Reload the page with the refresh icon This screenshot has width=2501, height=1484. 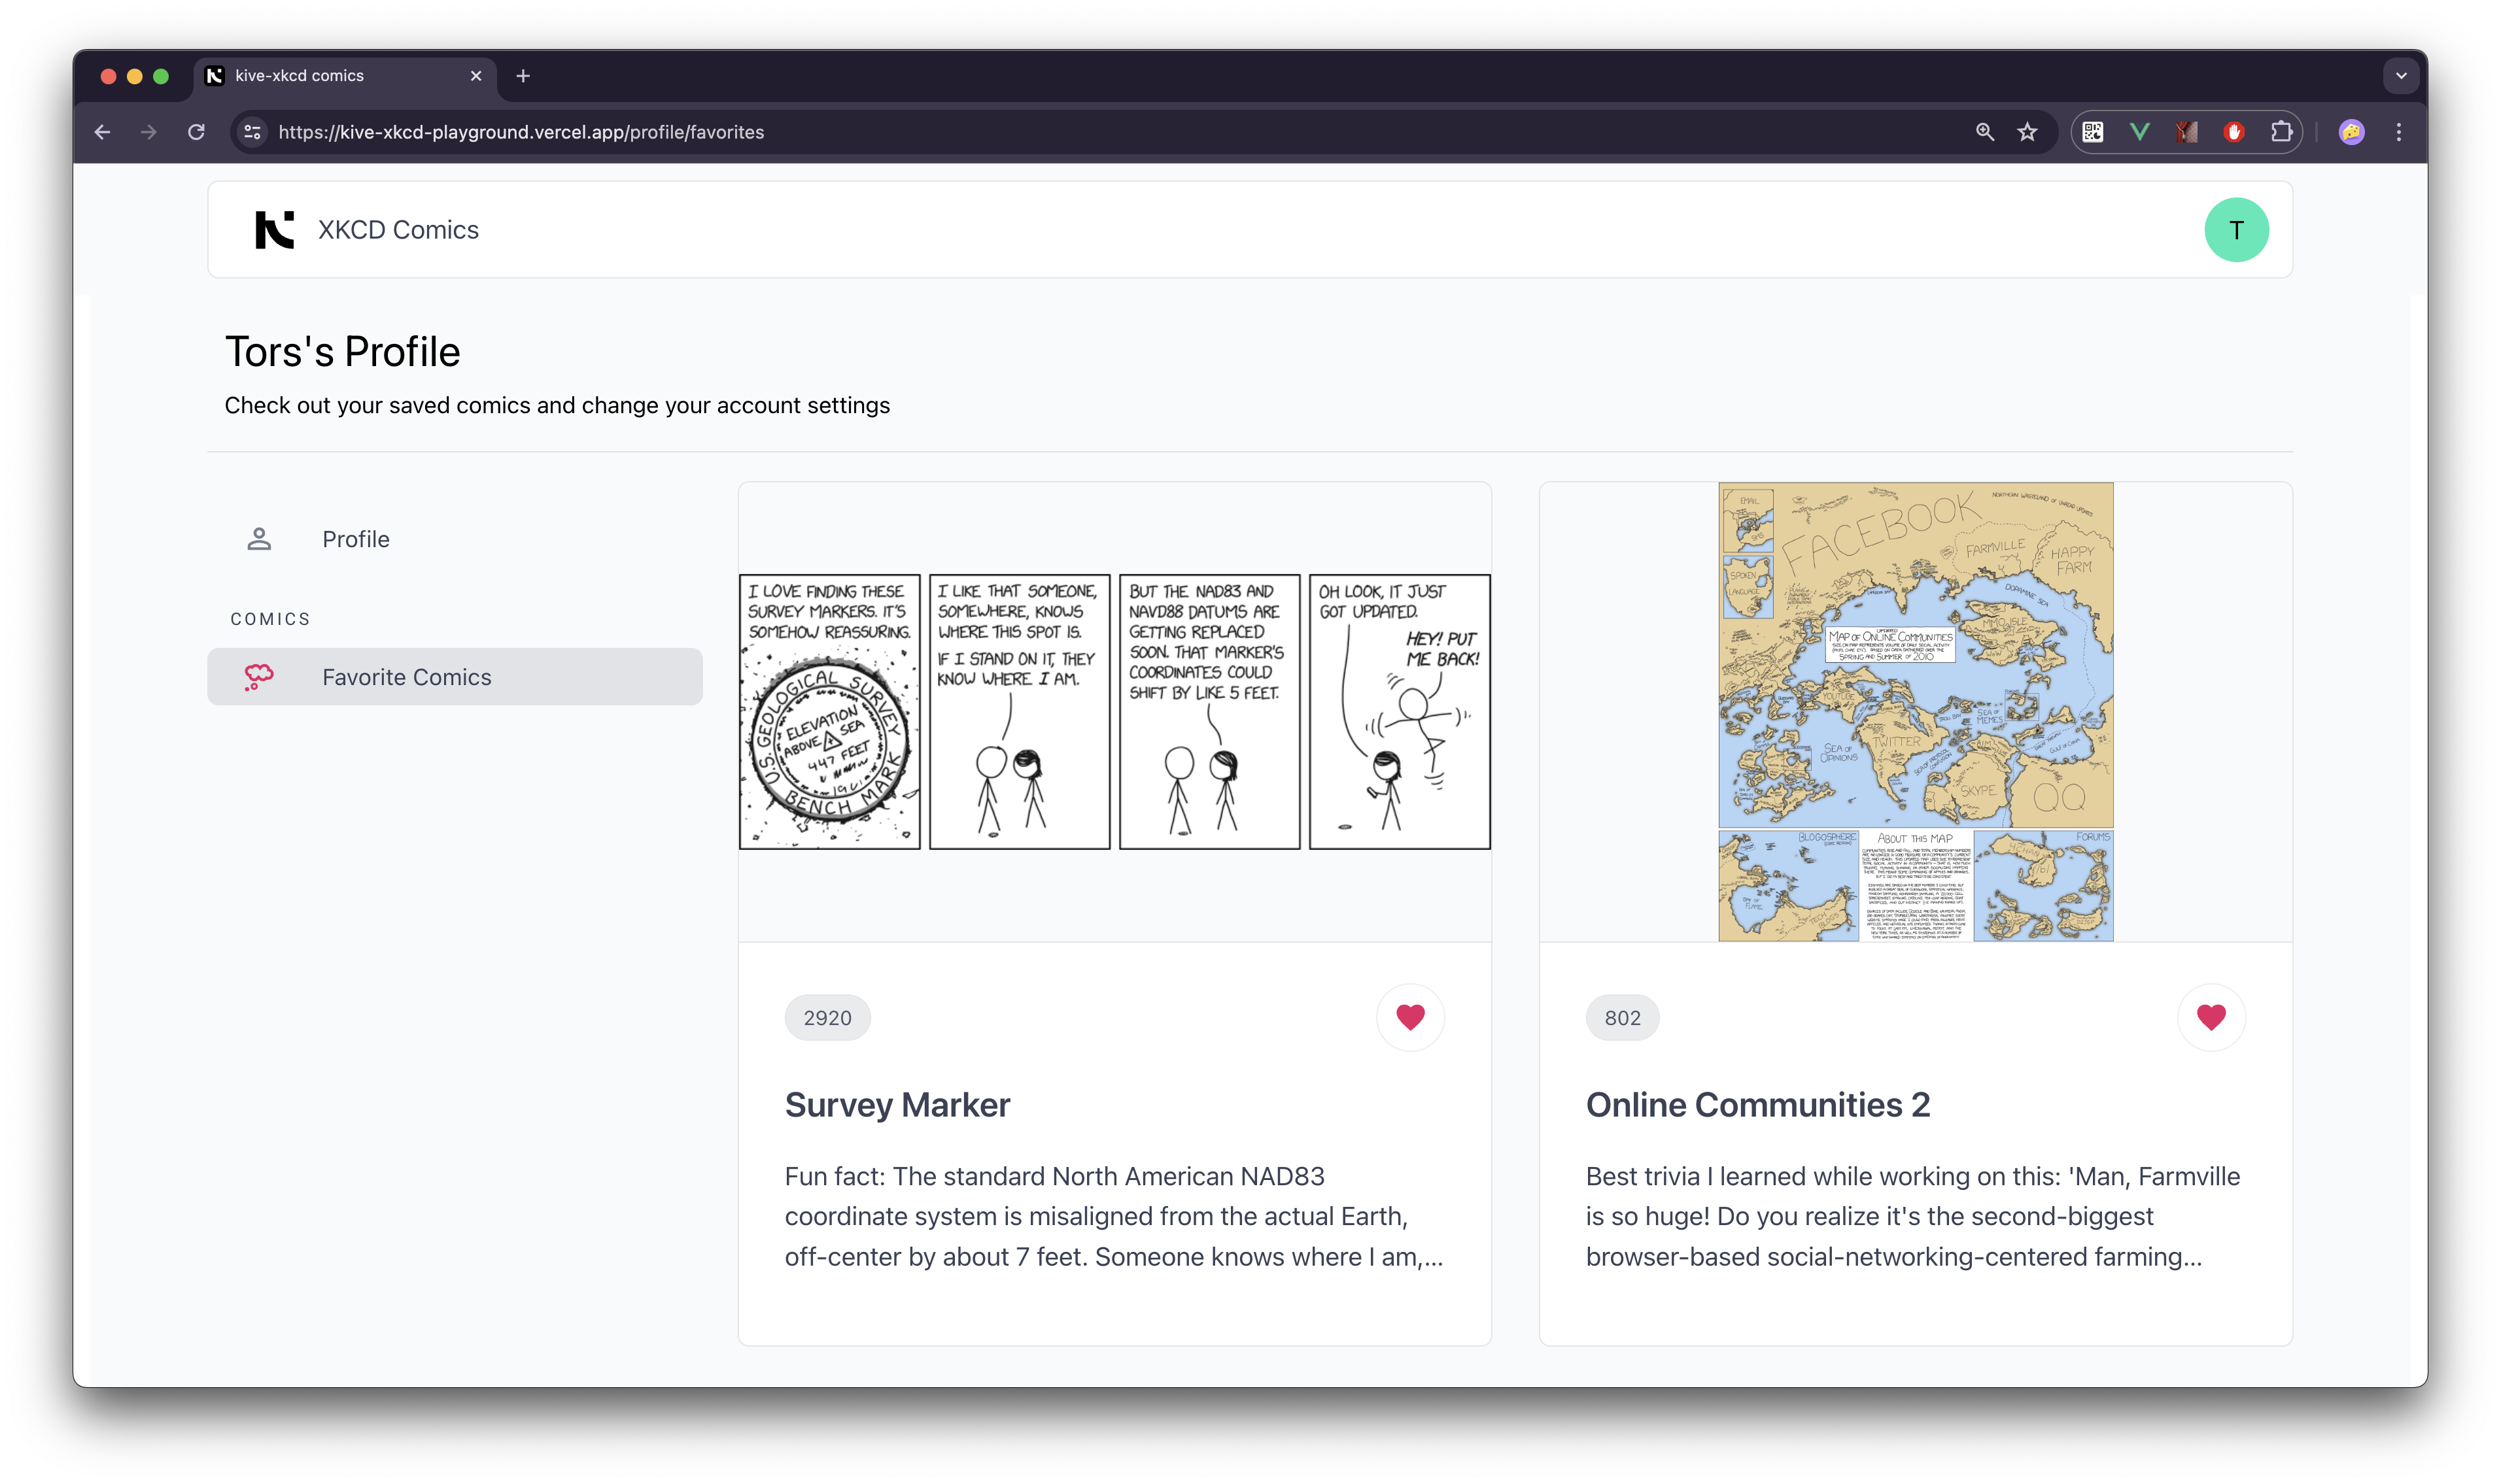[196, 132]
